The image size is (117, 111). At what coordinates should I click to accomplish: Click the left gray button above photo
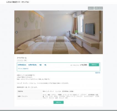click(x=91, y=8)
